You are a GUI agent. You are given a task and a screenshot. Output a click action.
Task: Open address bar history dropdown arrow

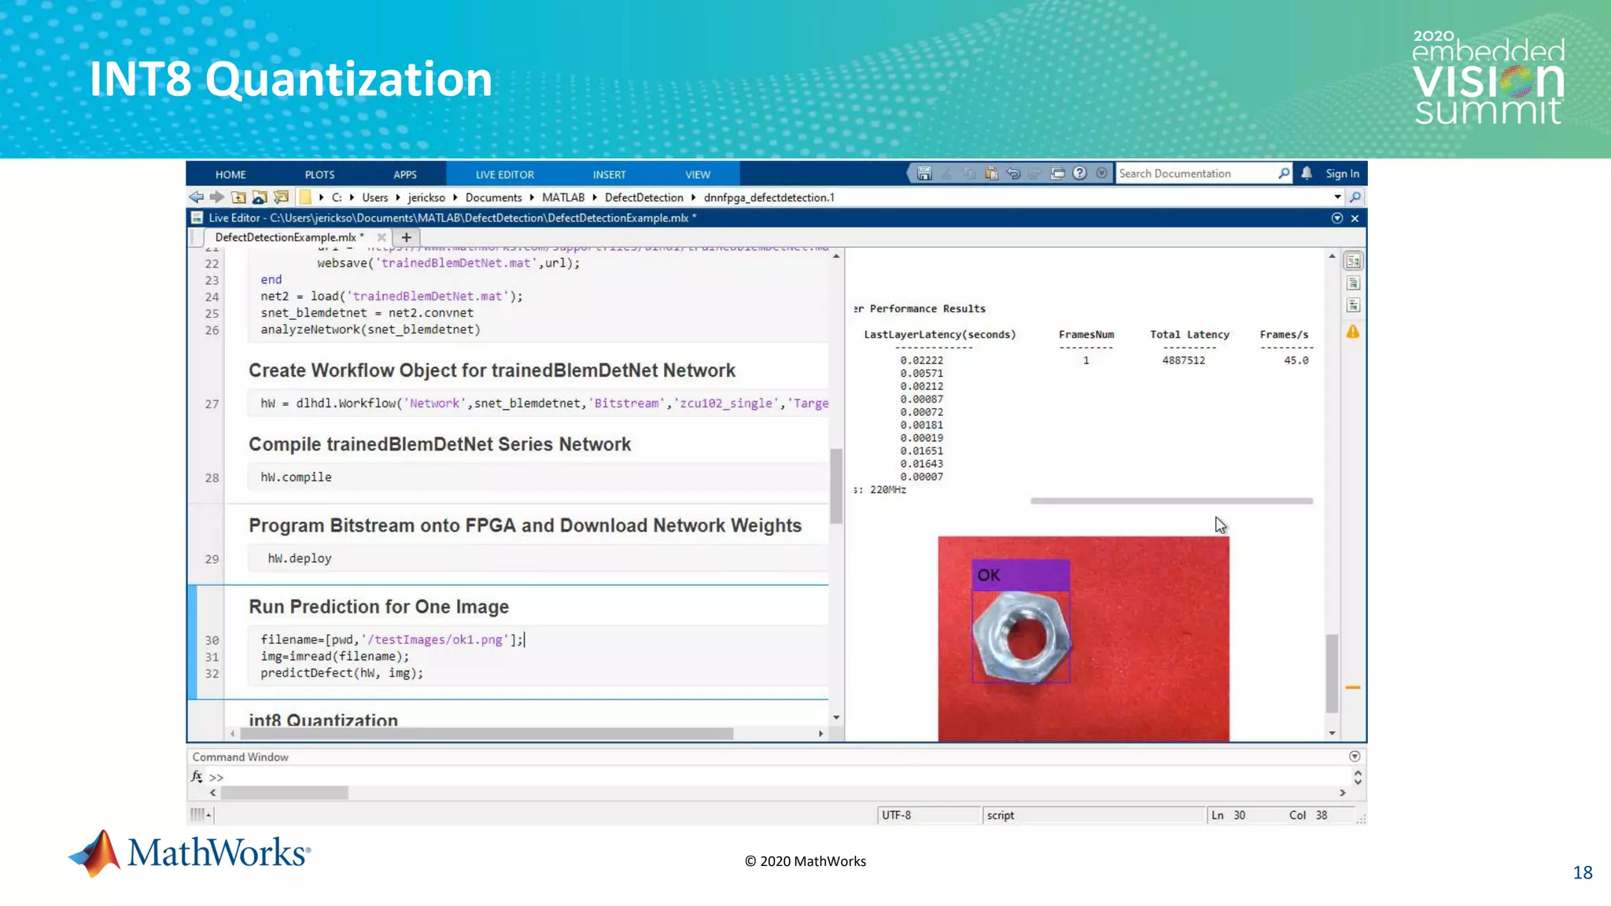click(1336, 197)
